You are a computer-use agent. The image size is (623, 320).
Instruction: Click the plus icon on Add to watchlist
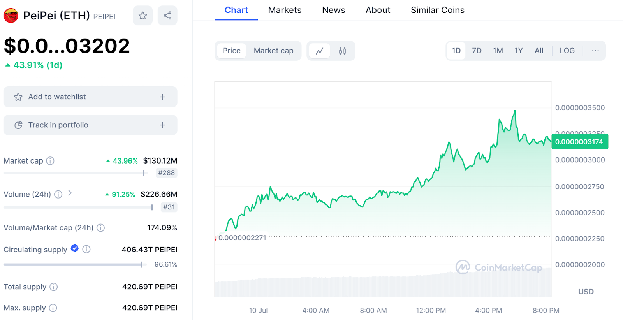(162, 97)
